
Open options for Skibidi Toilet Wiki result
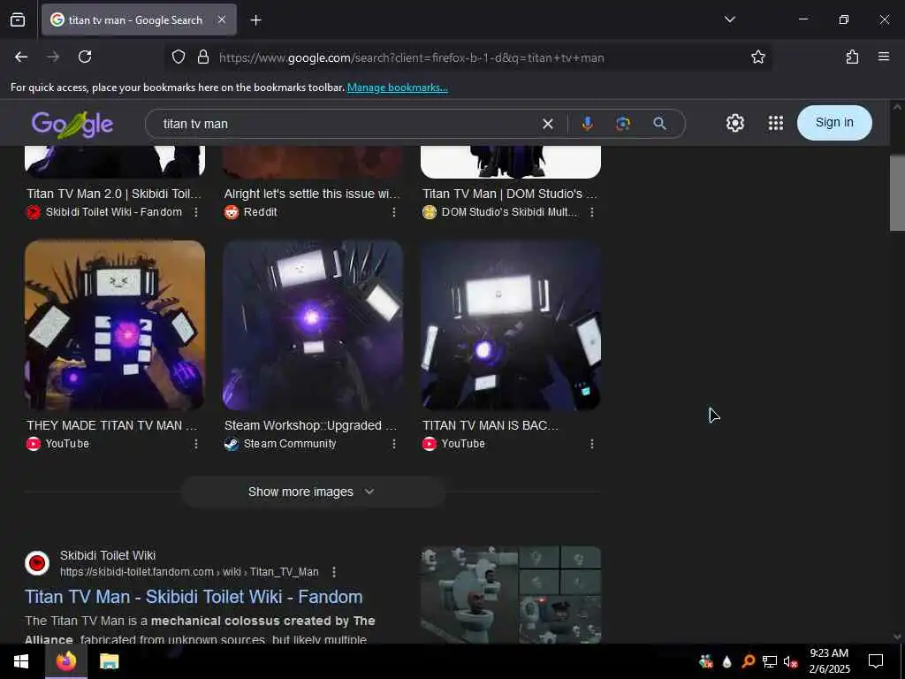(x=333, y=572)
